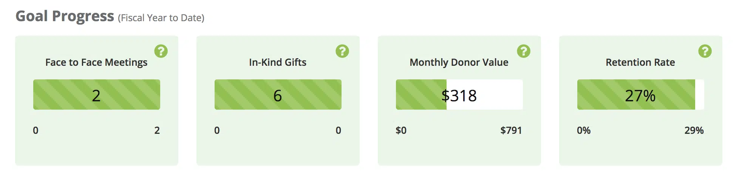This screenshot has width=739, height=186.
Task: Click the Face to Face Meetings help icon
Action: coord(161,51)
